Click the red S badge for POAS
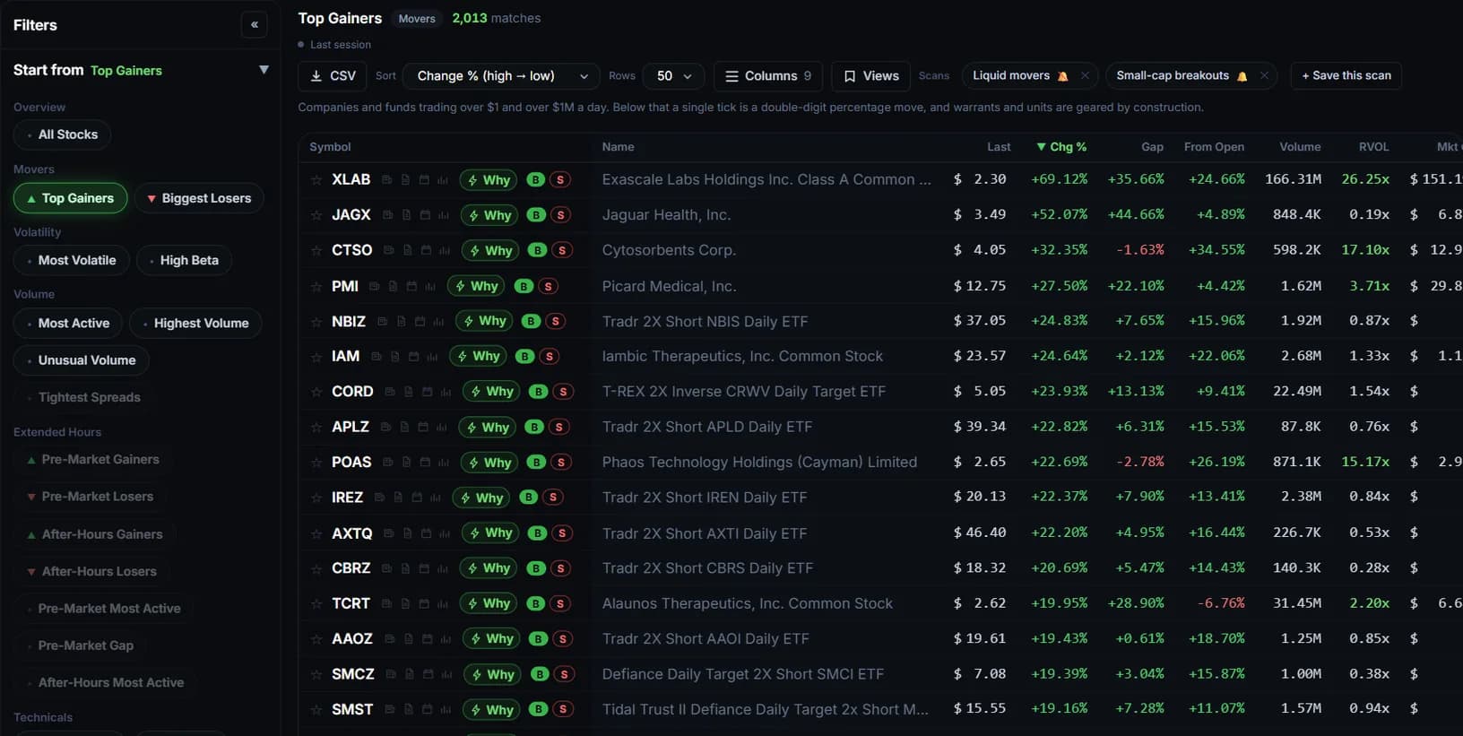The height and width of the screenshot is (736, 1463). pyautogui.click(x=561, y=462)
